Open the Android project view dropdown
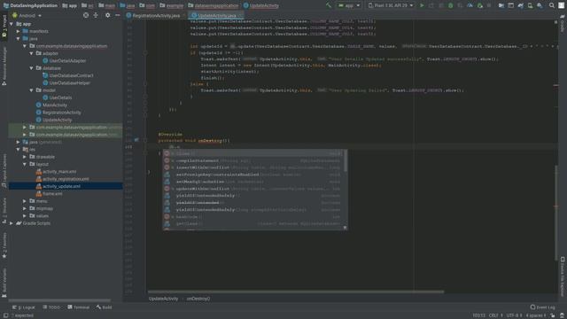The width and height of the screenshot is (567, 319). (x=27, y=16)
